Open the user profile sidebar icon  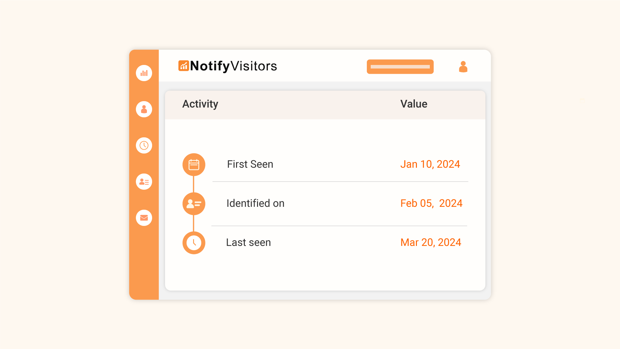point(144,109)
